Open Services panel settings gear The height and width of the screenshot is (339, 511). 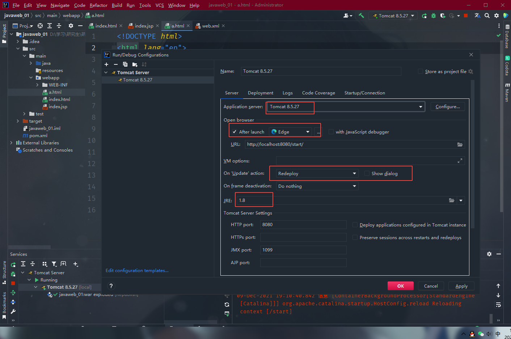point(489,254)
